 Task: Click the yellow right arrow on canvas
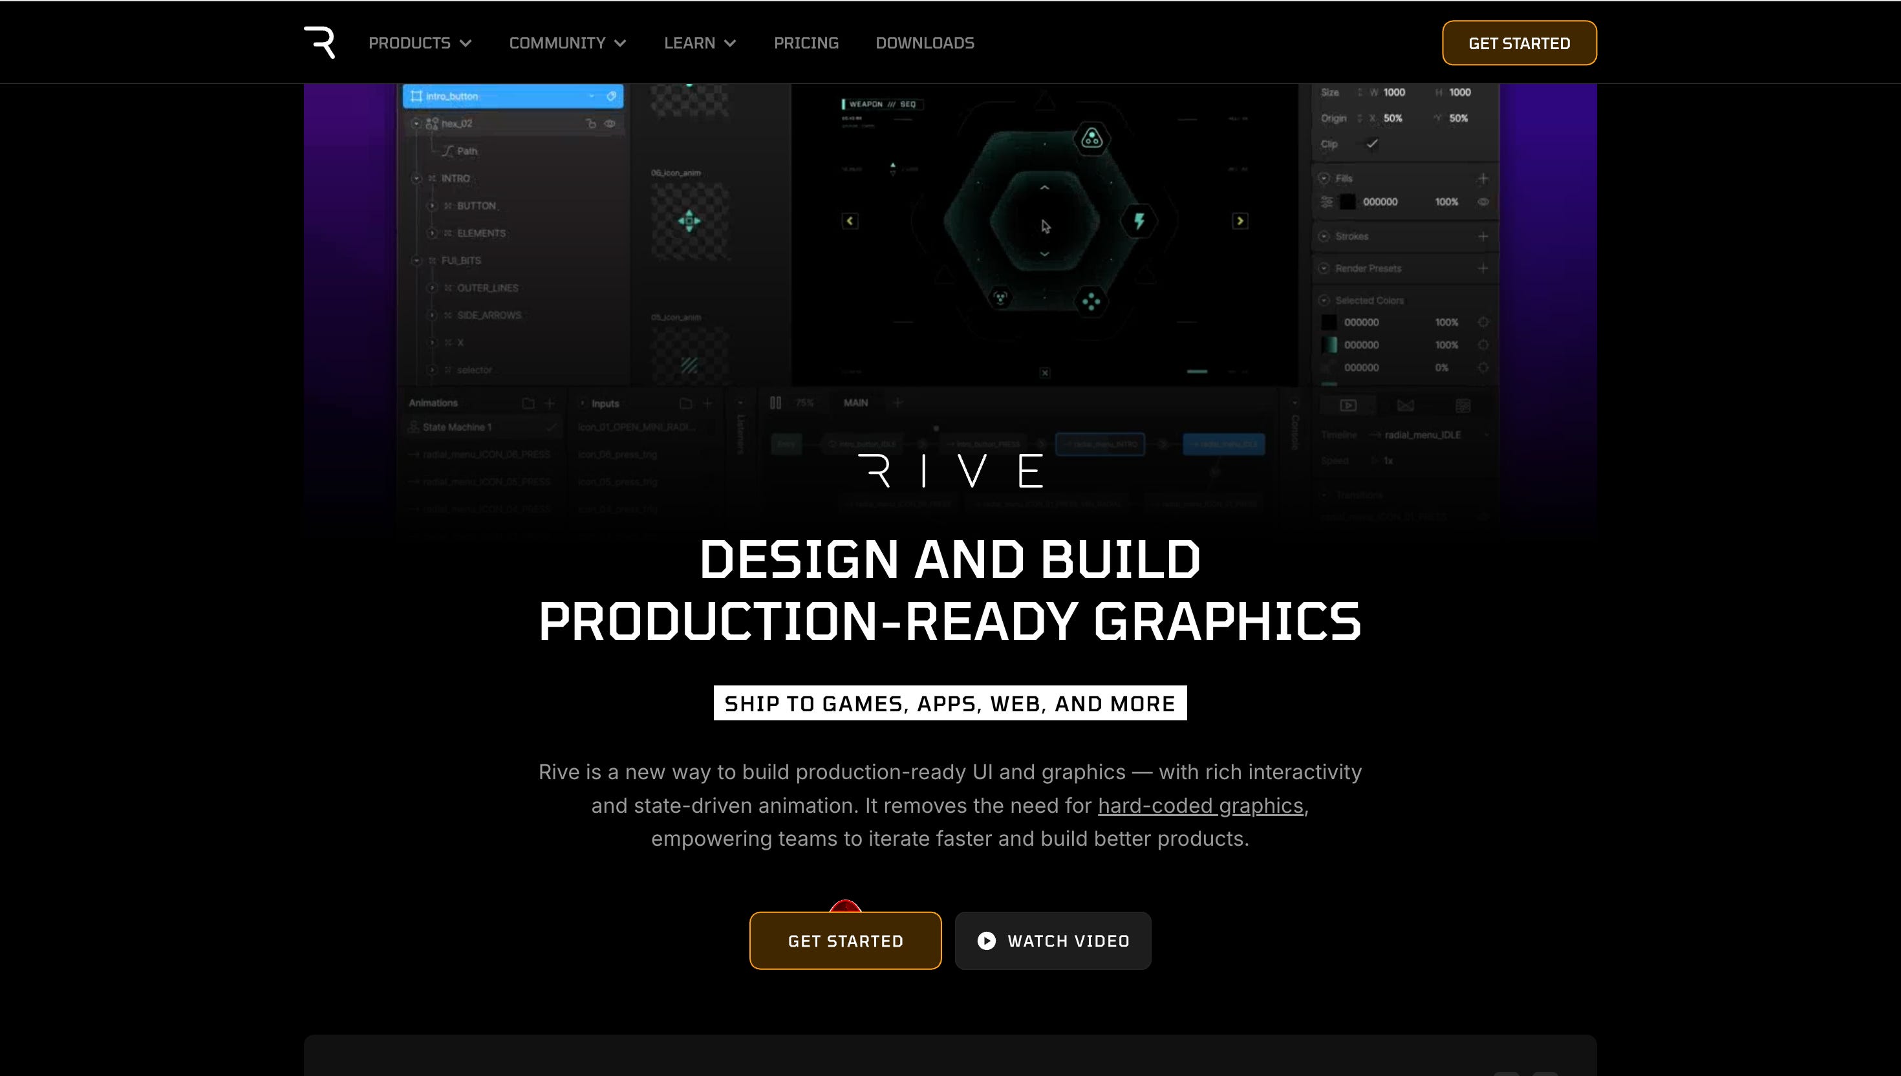point(1240,221)
